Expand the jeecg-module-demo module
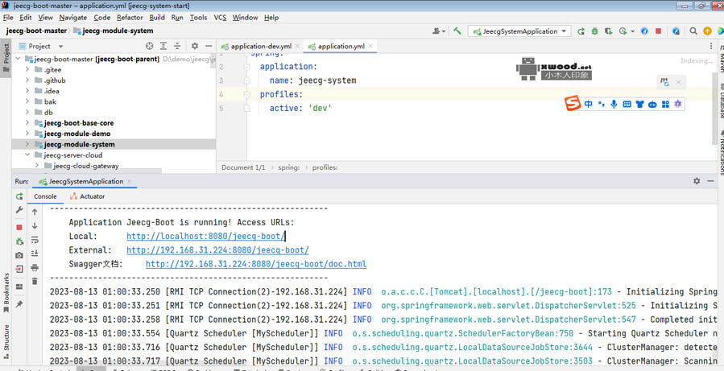The height and width of the screenshot is (371, 724). [x=27, y=134]
